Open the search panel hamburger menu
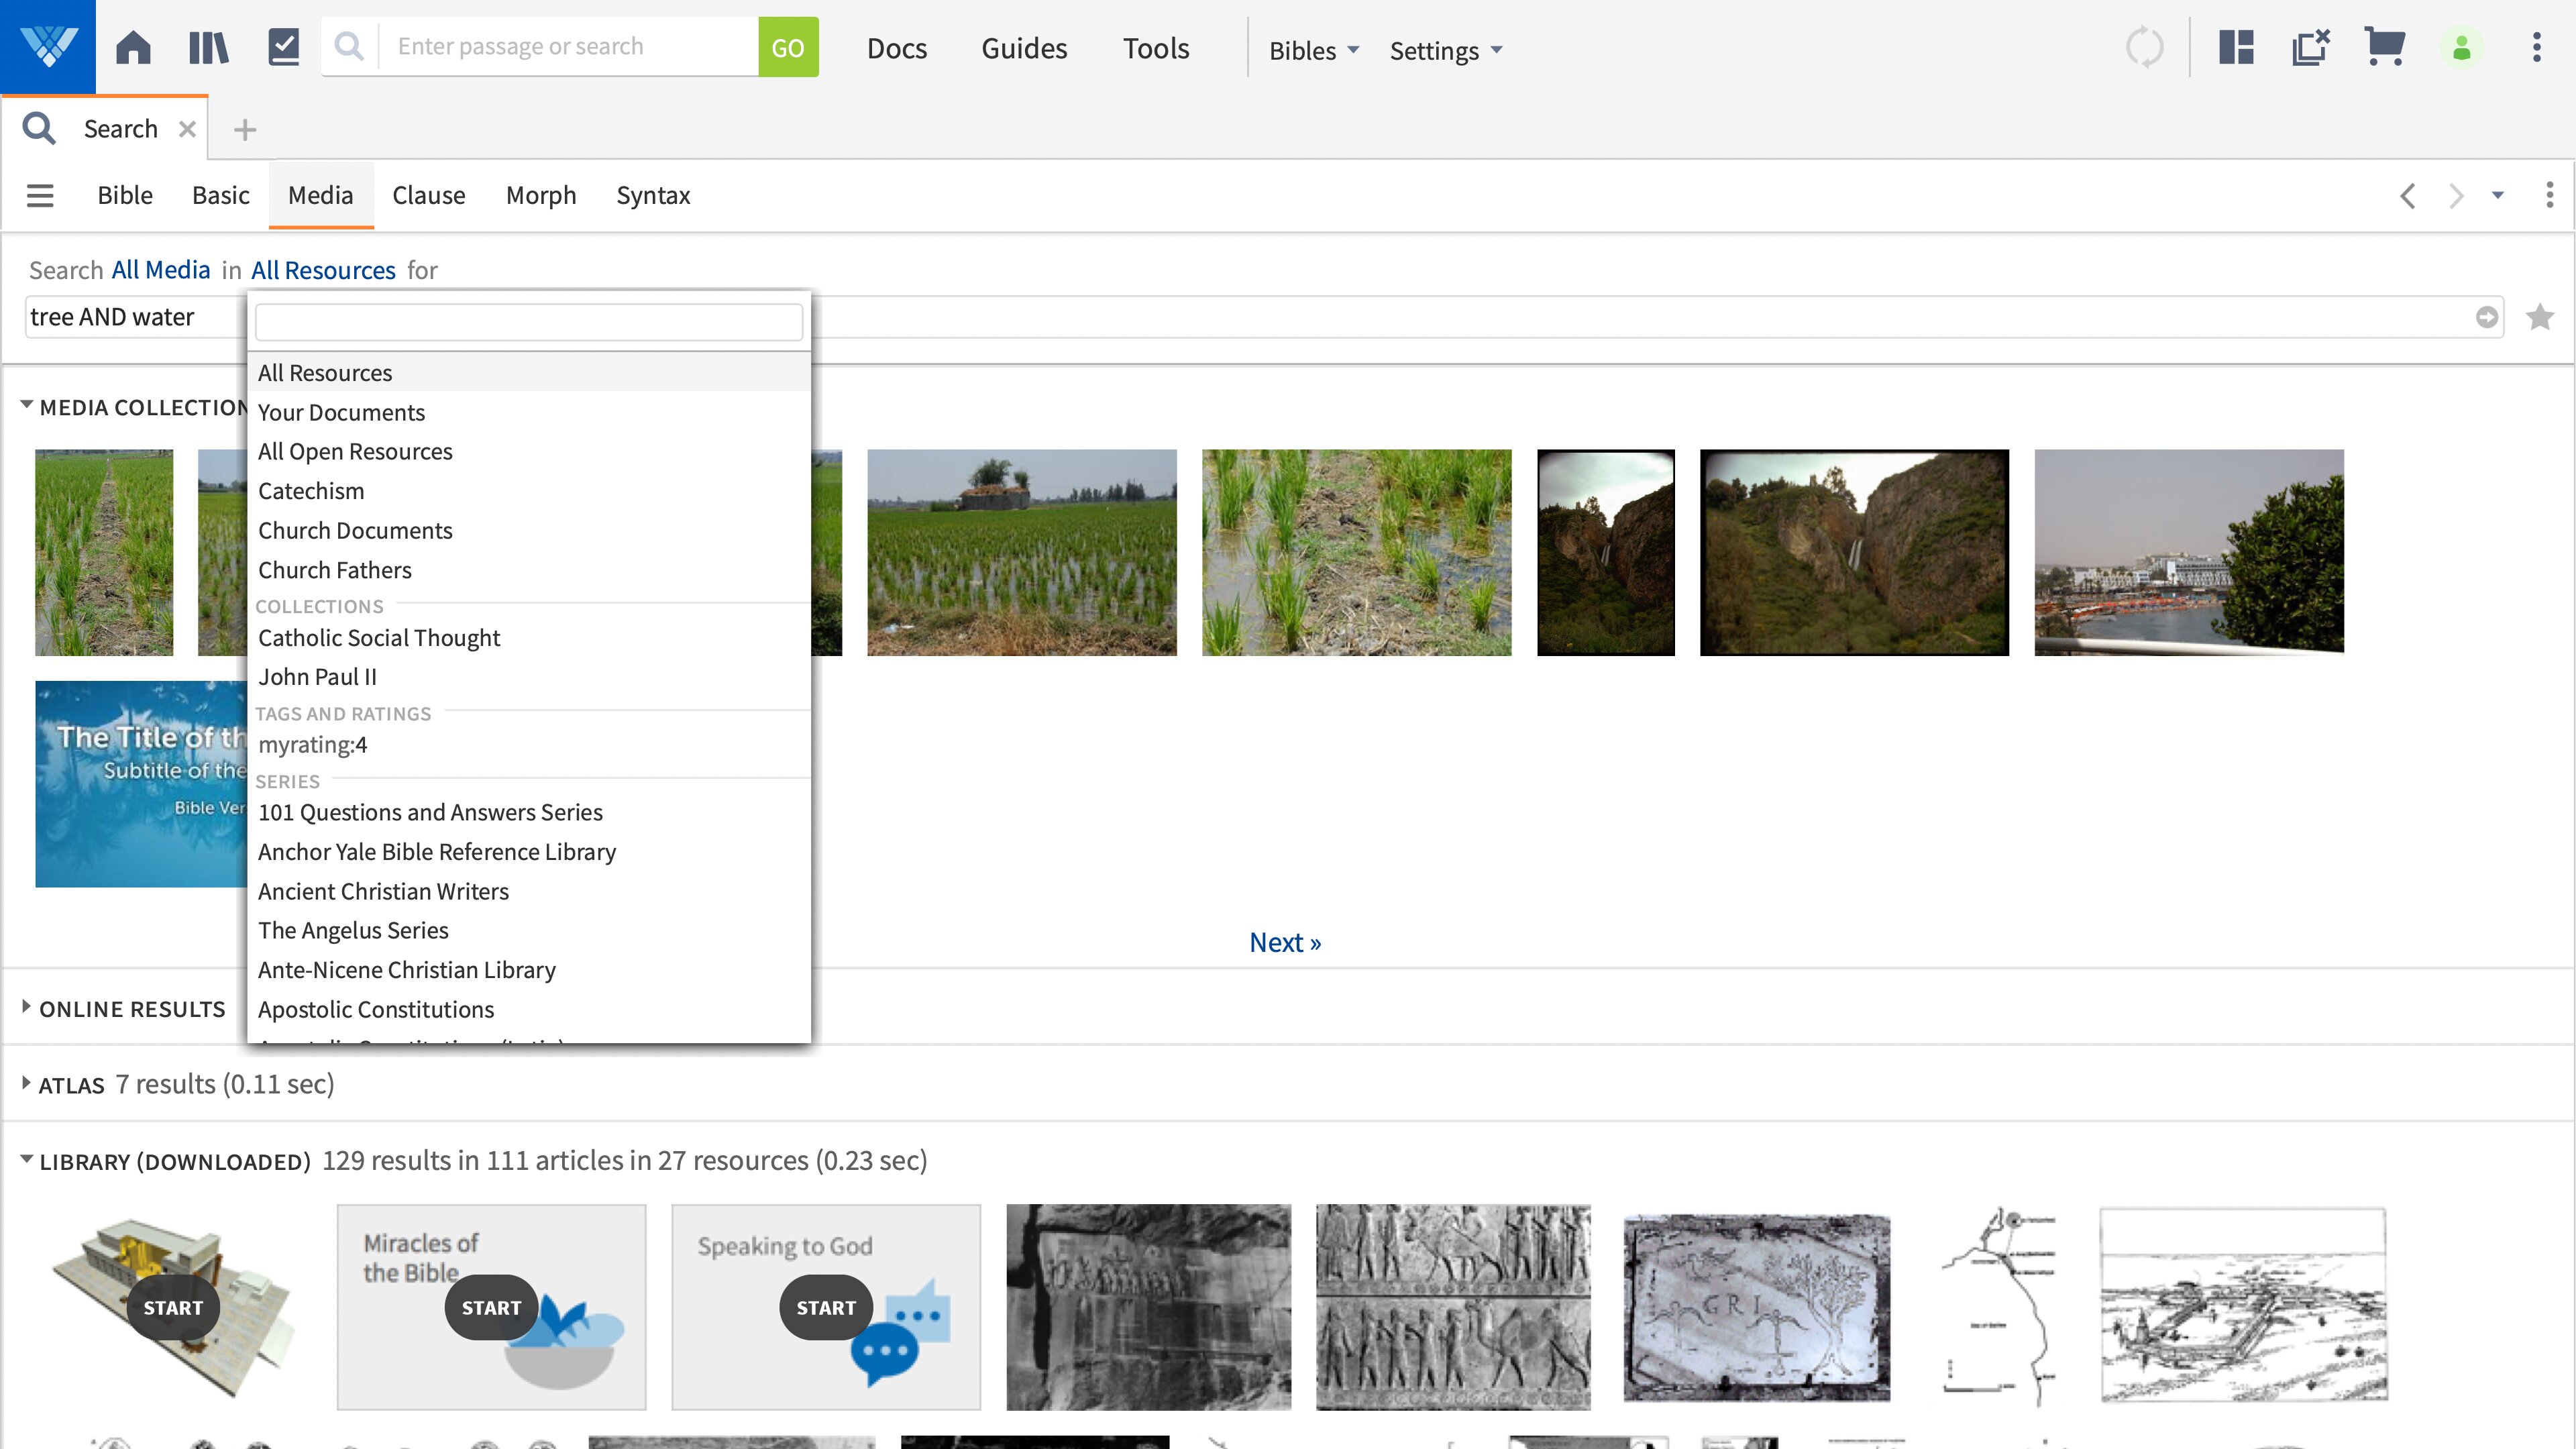The image size is (2576, 1449). (x=40, y=195)
